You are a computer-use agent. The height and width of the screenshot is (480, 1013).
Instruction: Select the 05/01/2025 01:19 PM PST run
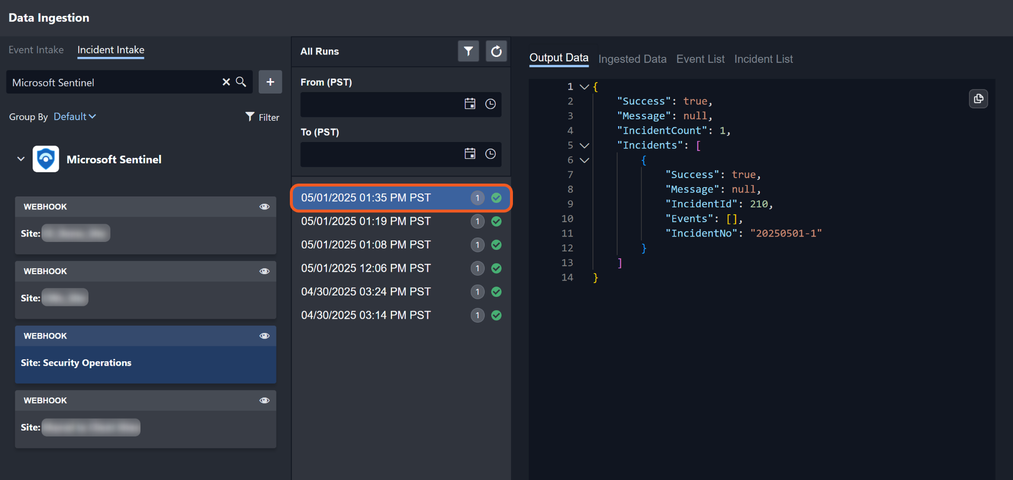(366, 221)
